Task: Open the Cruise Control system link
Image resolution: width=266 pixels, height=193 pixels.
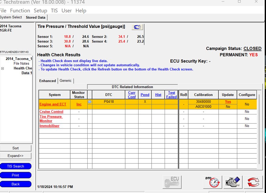Action: (x=51, y=112)
